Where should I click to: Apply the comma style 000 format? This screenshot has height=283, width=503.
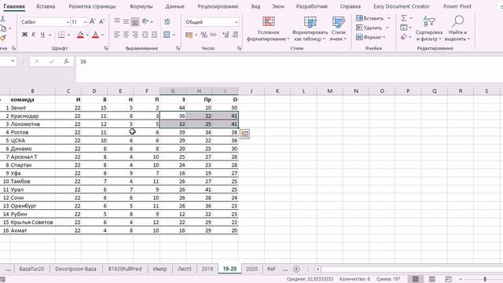click(x=213, y=35)
